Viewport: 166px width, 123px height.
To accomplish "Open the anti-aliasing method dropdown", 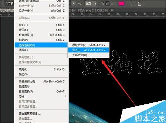I will click(91, 4).
